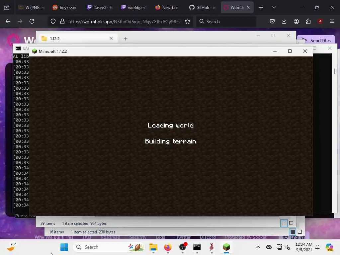Switch to the boykisser tab
340x255 pixels.
65,7
